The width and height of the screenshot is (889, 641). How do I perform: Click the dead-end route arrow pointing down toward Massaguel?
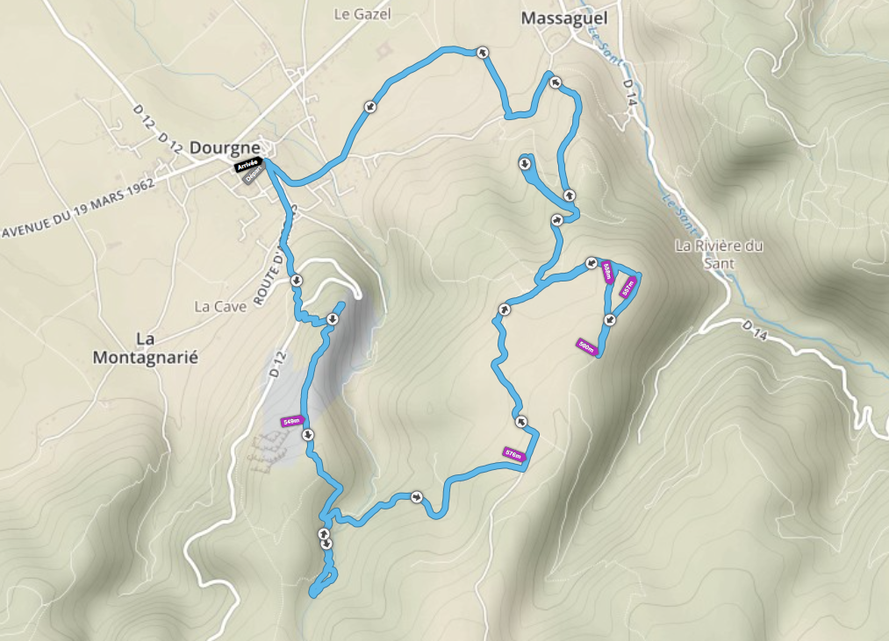(525, 164)
